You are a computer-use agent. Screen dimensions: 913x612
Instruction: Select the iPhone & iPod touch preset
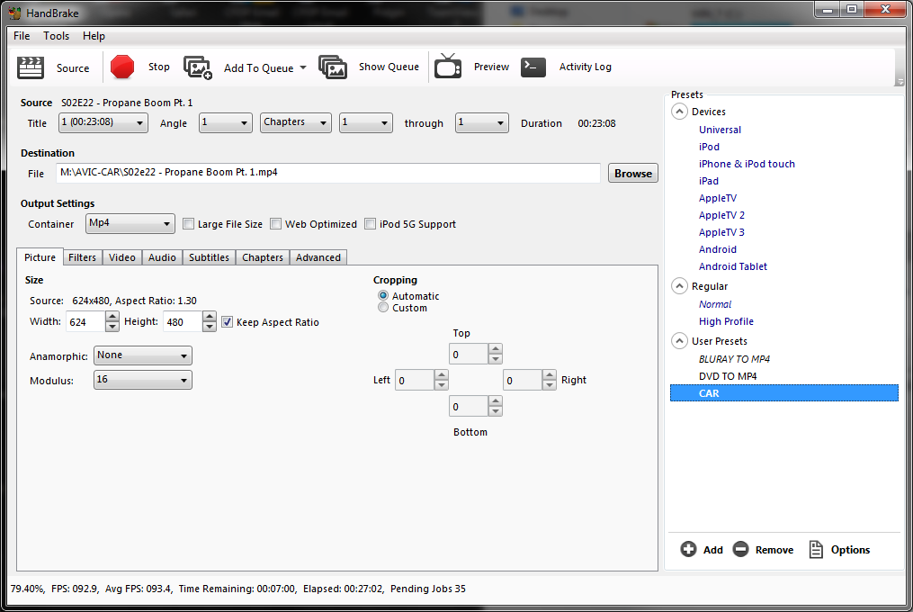(747, 164)
